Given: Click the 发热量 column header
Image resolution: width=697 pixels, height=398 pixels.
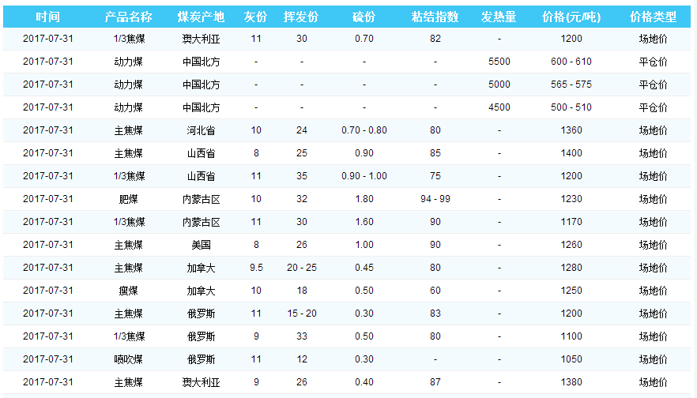Looking at the screenshot, I should [499, 17].
